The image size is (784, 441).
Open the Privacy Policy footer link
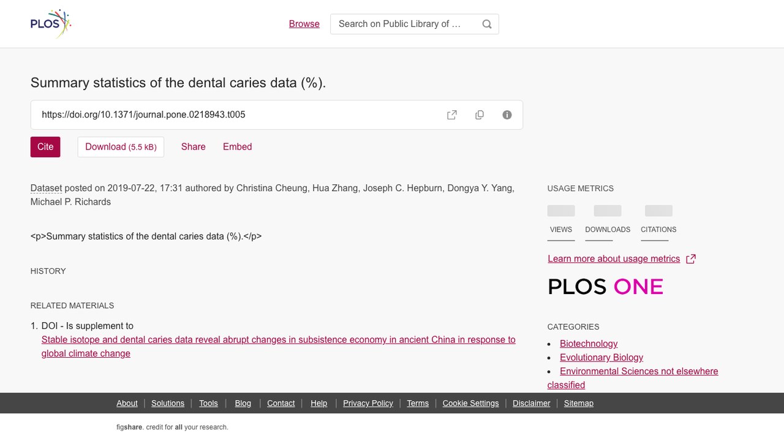tap(368, 403)
